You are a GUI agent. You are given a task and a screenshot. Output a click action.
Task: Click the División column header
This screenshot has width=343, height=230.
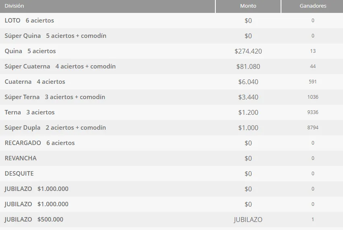click(x=14, y=6)
